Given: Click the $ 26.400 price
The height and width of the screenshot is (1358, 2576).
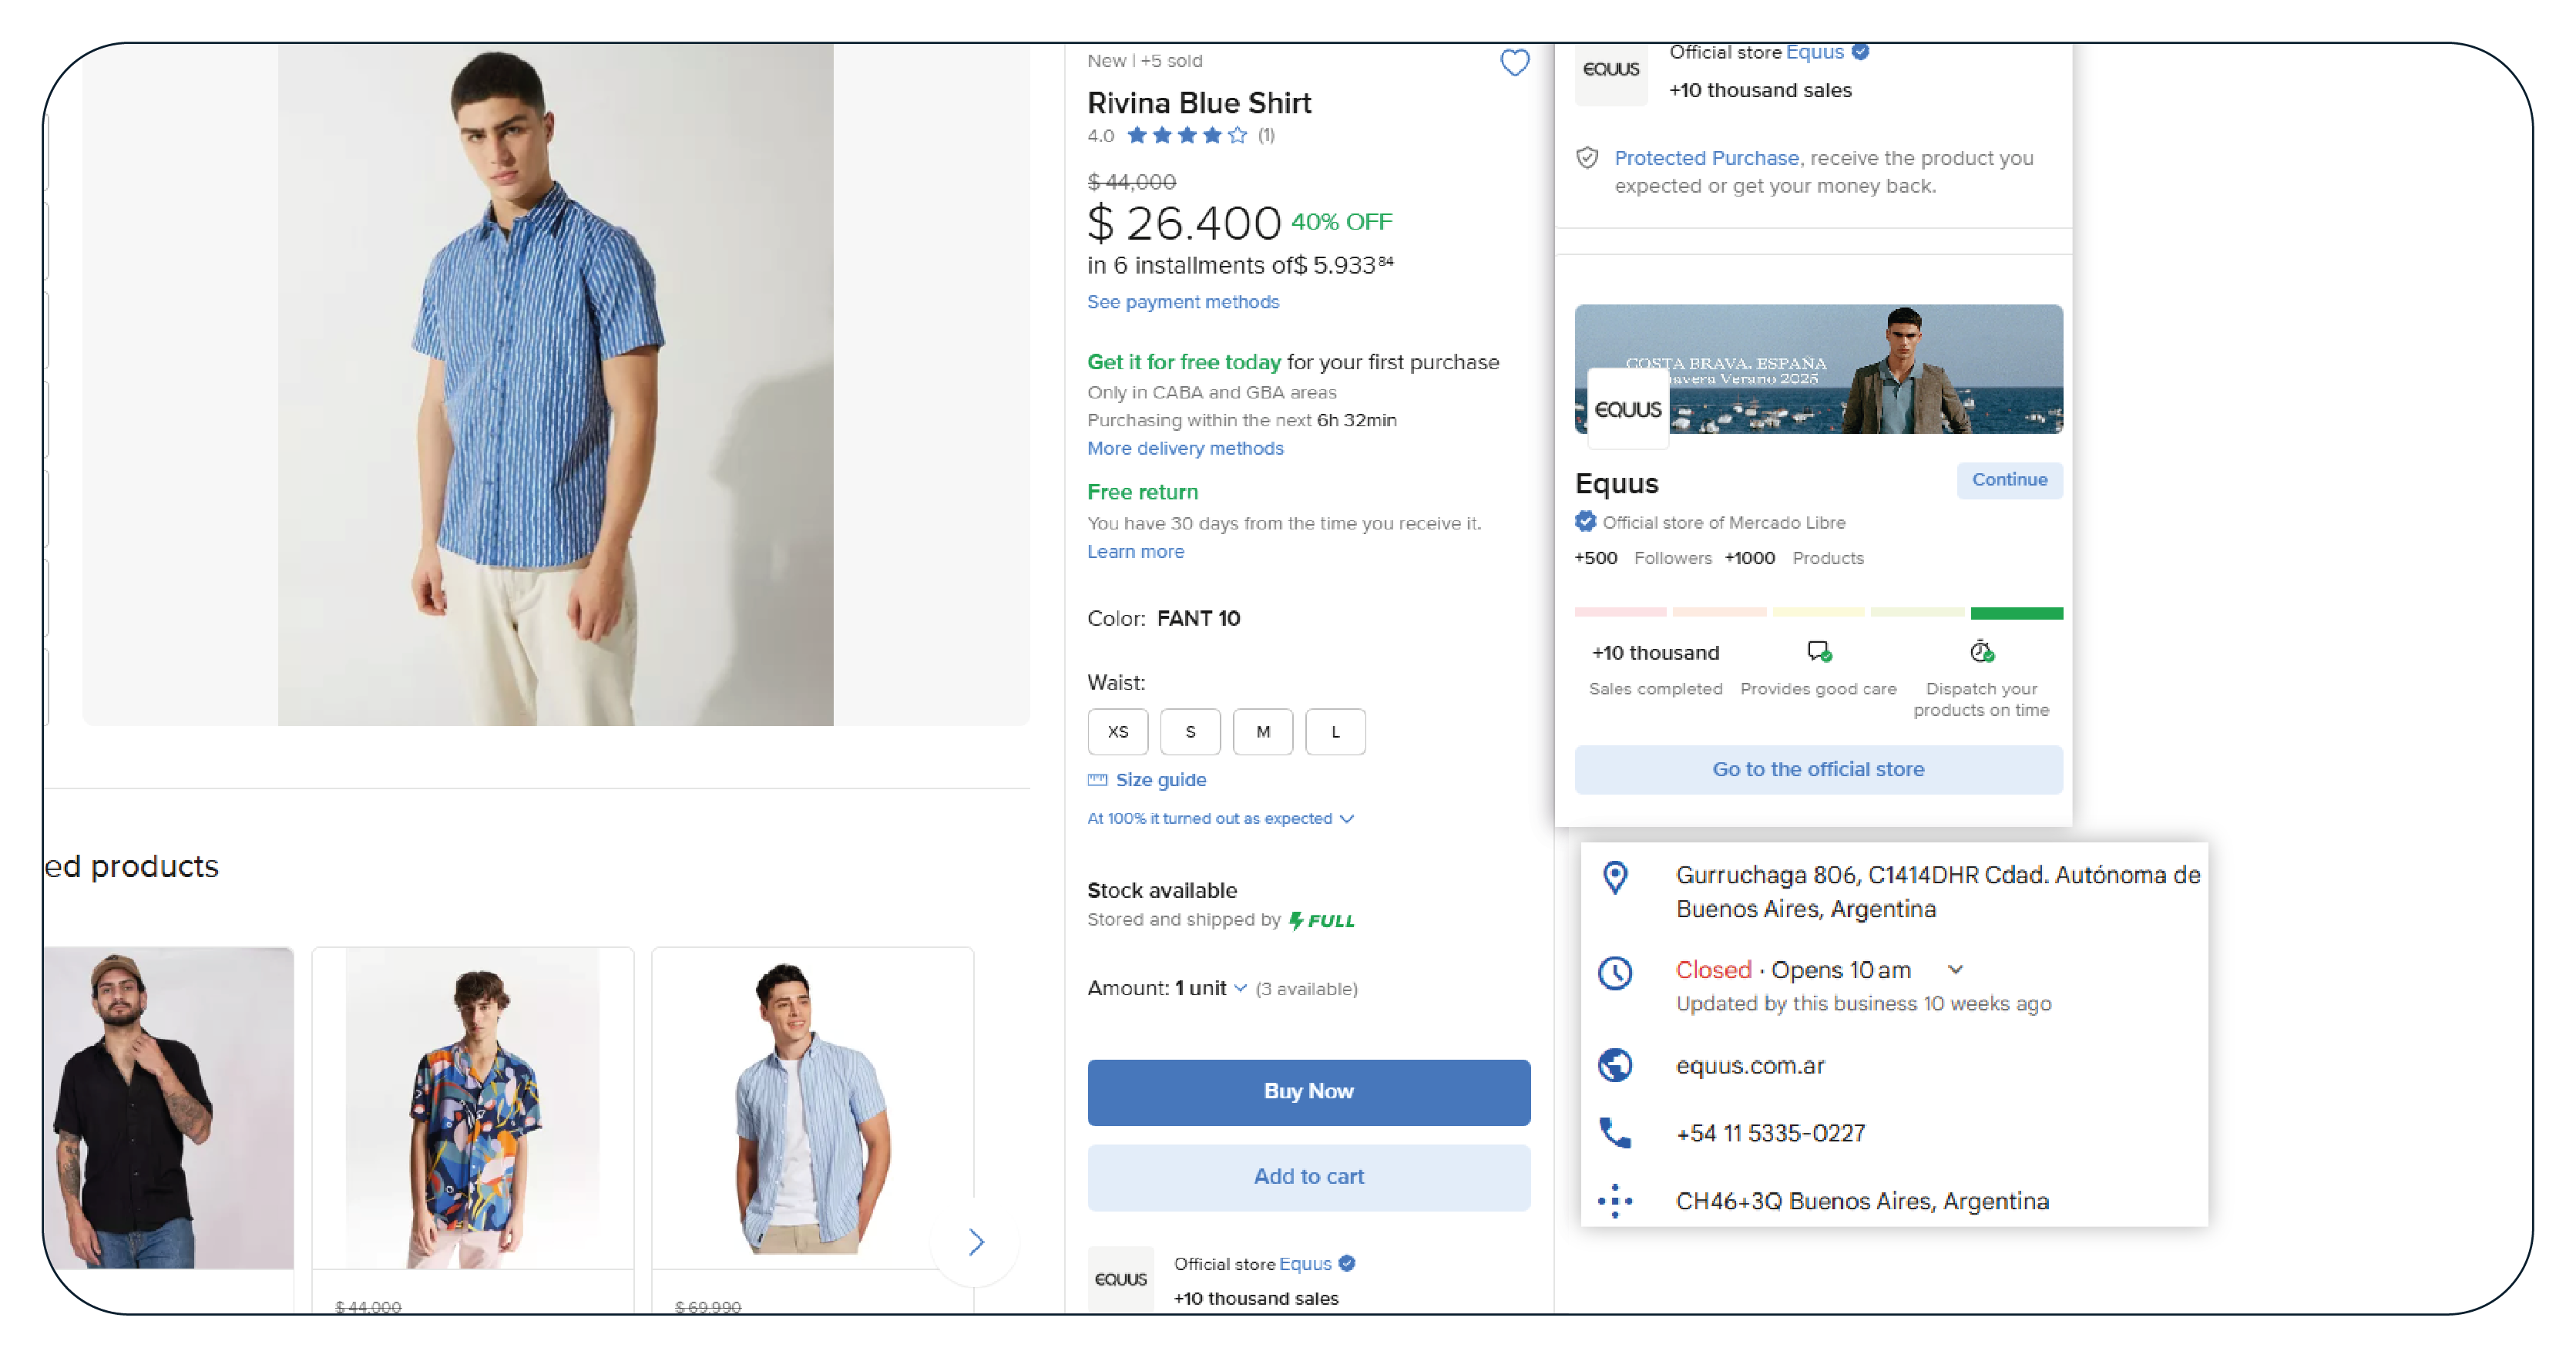Looking at the screenshot, I should click(x=1183, y=222).
